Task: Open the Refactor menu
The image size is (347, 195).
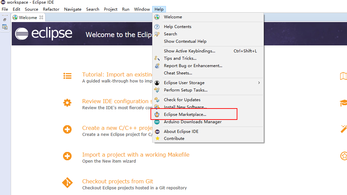Action: point(51,9)
